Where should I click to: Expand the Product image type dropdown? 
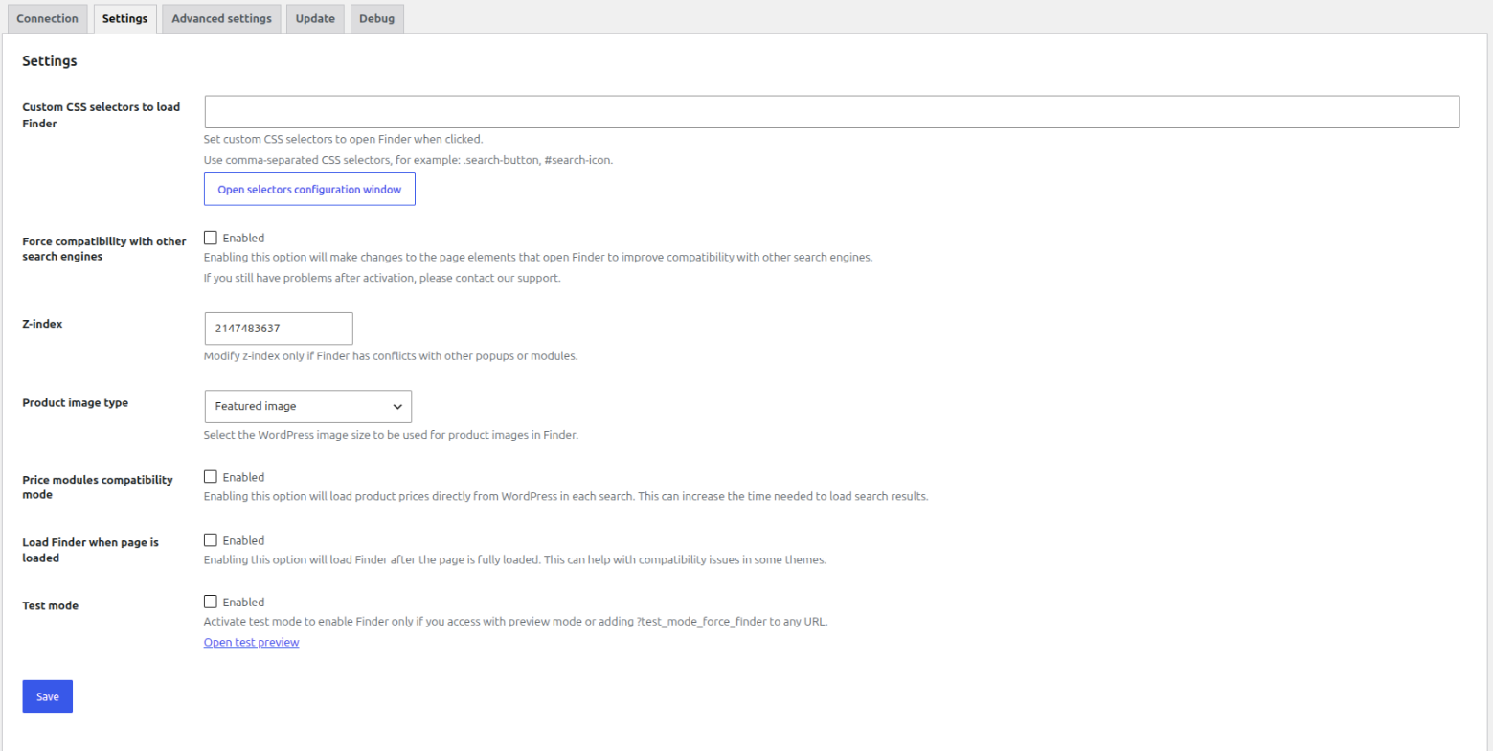coord(308,406)
